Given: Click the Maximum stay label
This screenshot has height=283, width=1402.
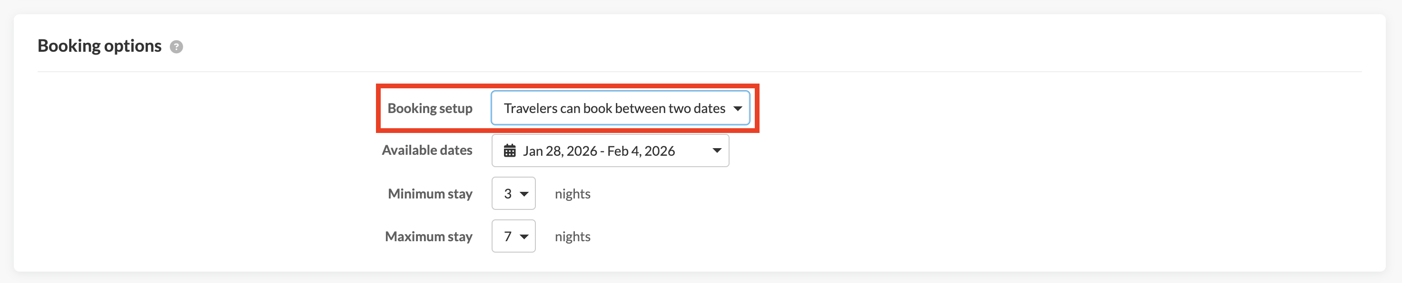Looking at the screenshot, I should [x=428, y=236].
